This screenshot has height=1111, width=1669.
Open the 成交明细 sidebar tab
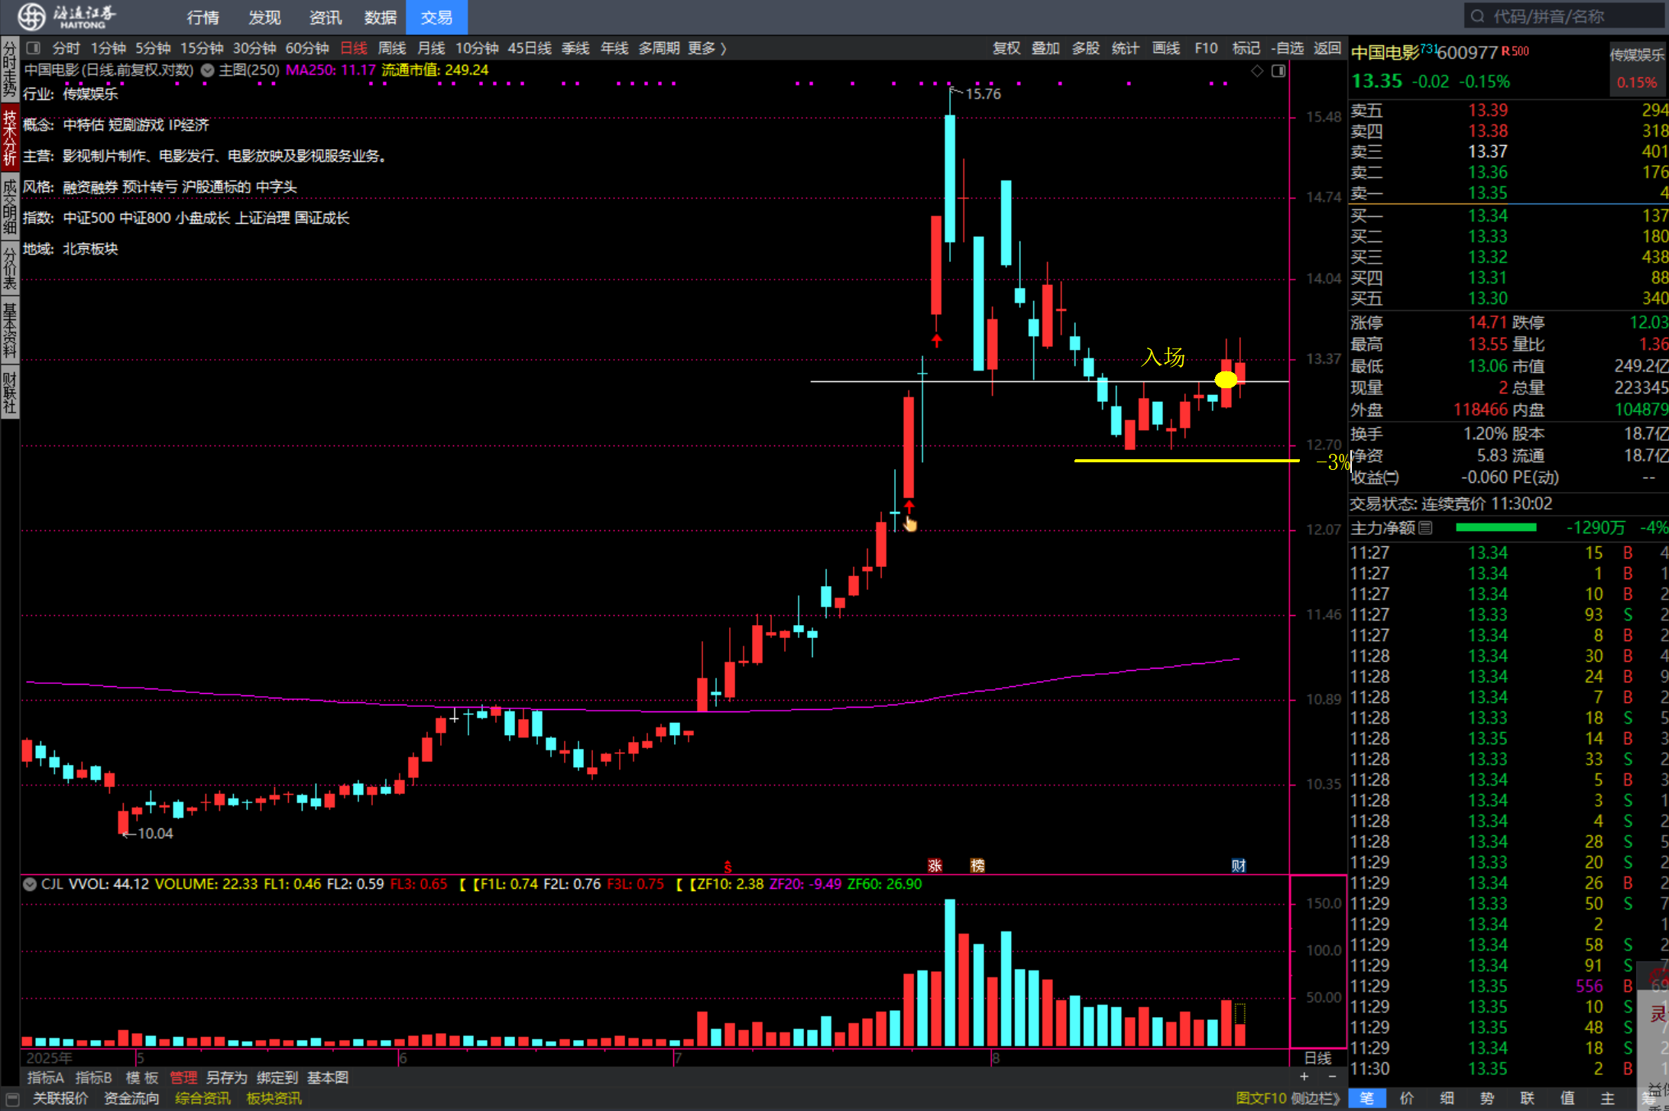click(9, 206)
